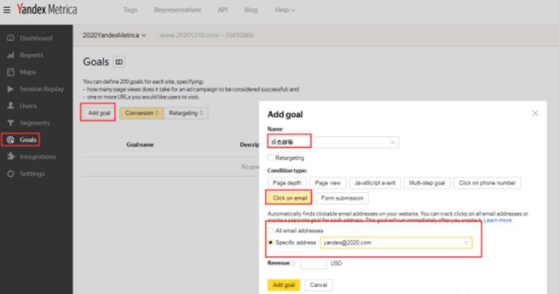Click the USD currency label
Image resolution: width=559 pixels, height=294 pixels.
(336, 263)
